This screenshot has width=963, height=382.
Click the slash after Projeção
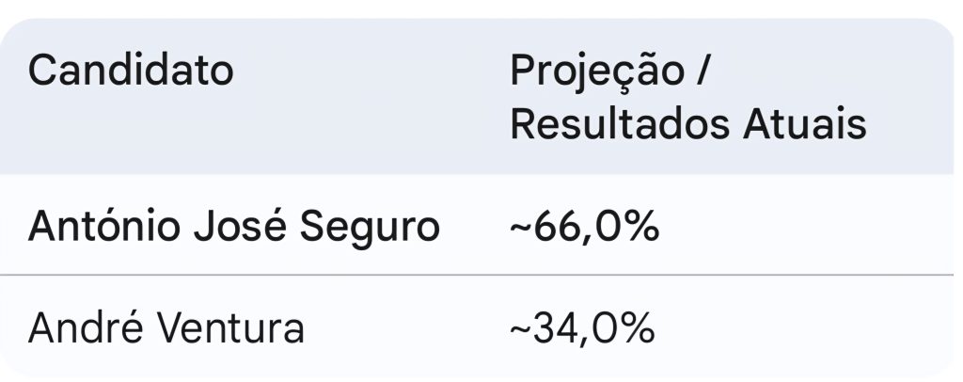coord(700,72)
